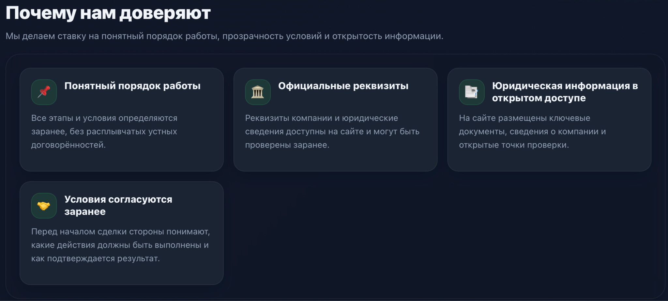Select the 'Официальные реквизиты' card title
Image resolution: width=668 pixels, height=301 pixels.
[343, 86]
